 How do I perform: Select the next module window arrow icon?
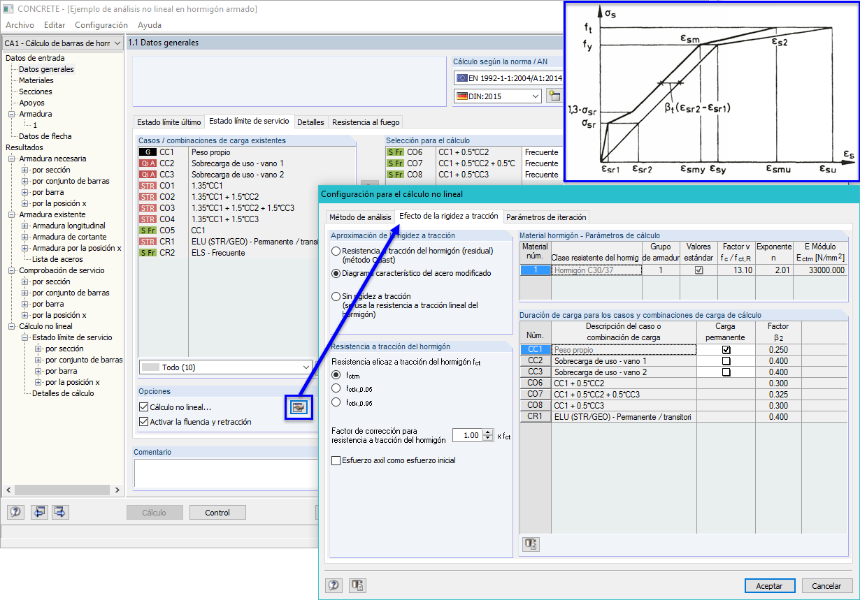59,512
